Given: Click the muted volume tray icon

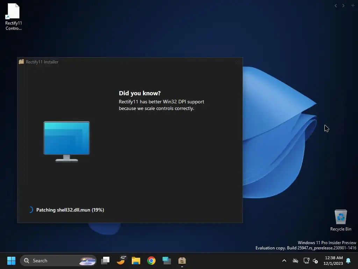Looking at the screenshot, I should click(315, 261).
